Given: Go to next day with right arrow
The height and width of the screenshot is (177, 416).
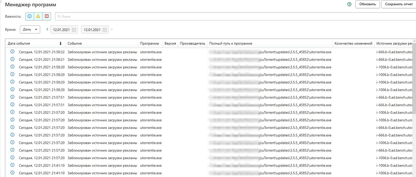Looking at the screenshot, I should (x=112, y=30).
